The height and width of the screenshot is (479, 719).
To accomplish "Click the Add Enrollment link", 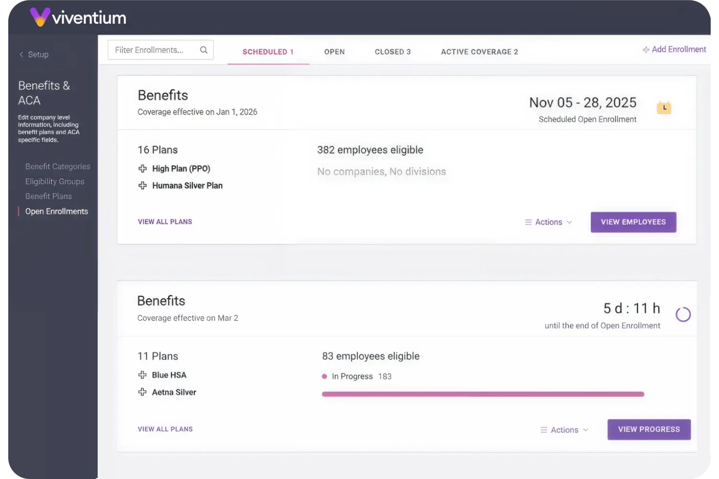I will pos(674,50).
